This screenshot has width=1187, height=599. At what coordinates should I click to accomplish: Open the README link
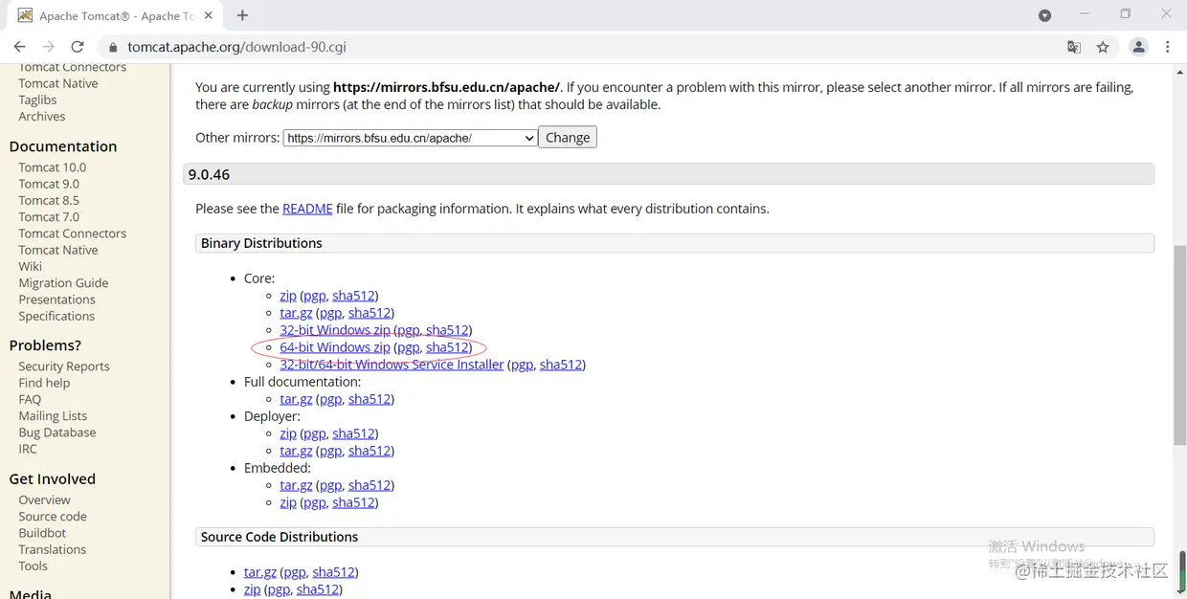[307, 209]
